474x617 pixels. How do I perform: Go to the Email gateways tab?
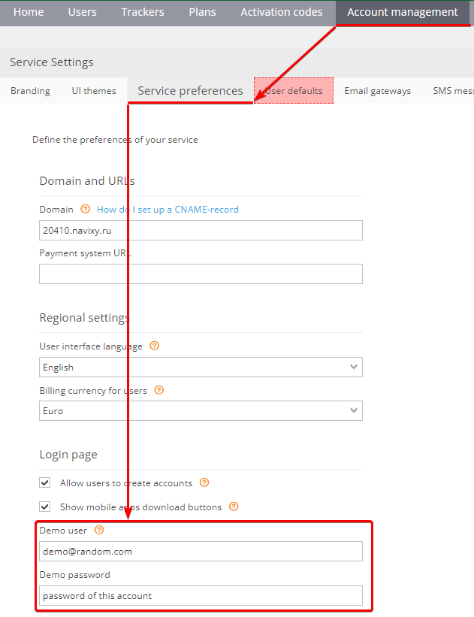point(378,91)
